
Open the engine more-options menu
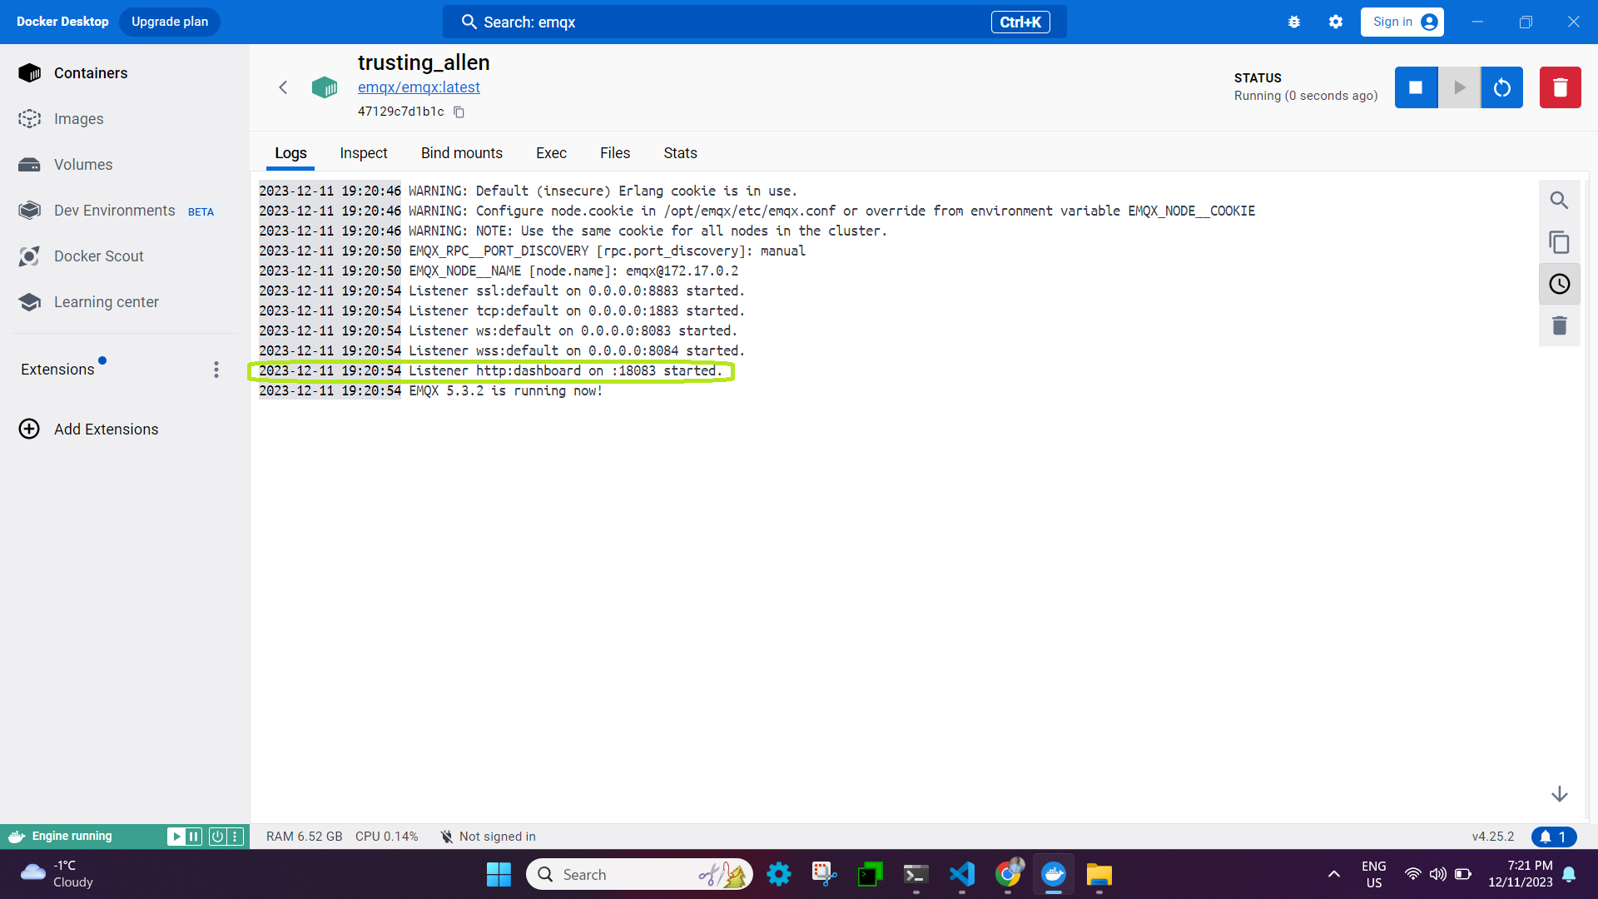pyautogui.click(x=236, y=837)
